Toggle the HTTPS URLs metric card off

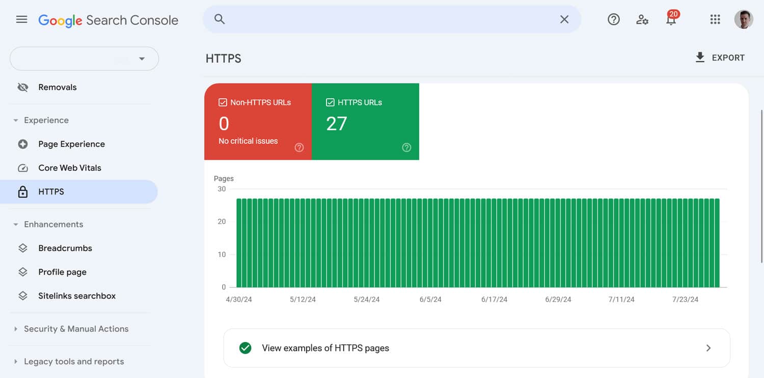click(x=365, y=122)
